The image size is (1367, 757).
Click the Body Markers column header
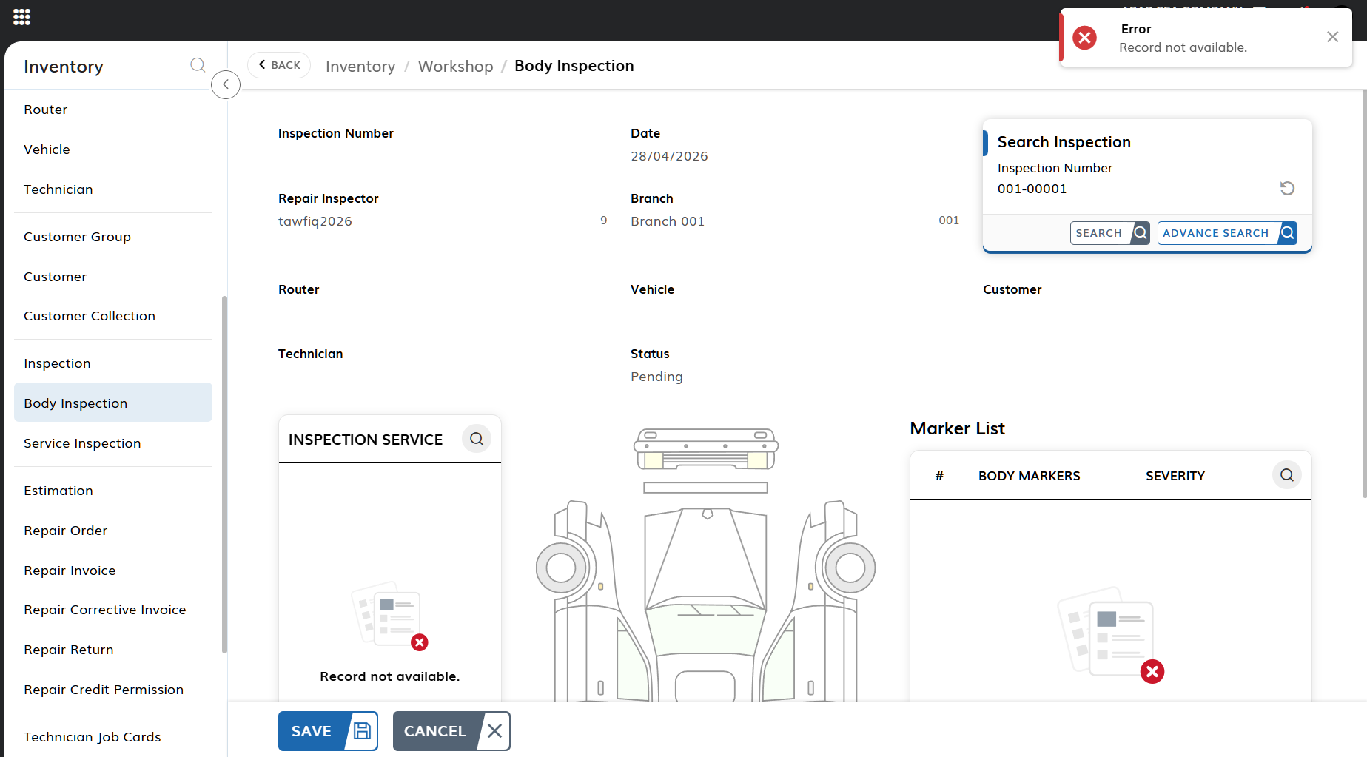click(1029, 476)
